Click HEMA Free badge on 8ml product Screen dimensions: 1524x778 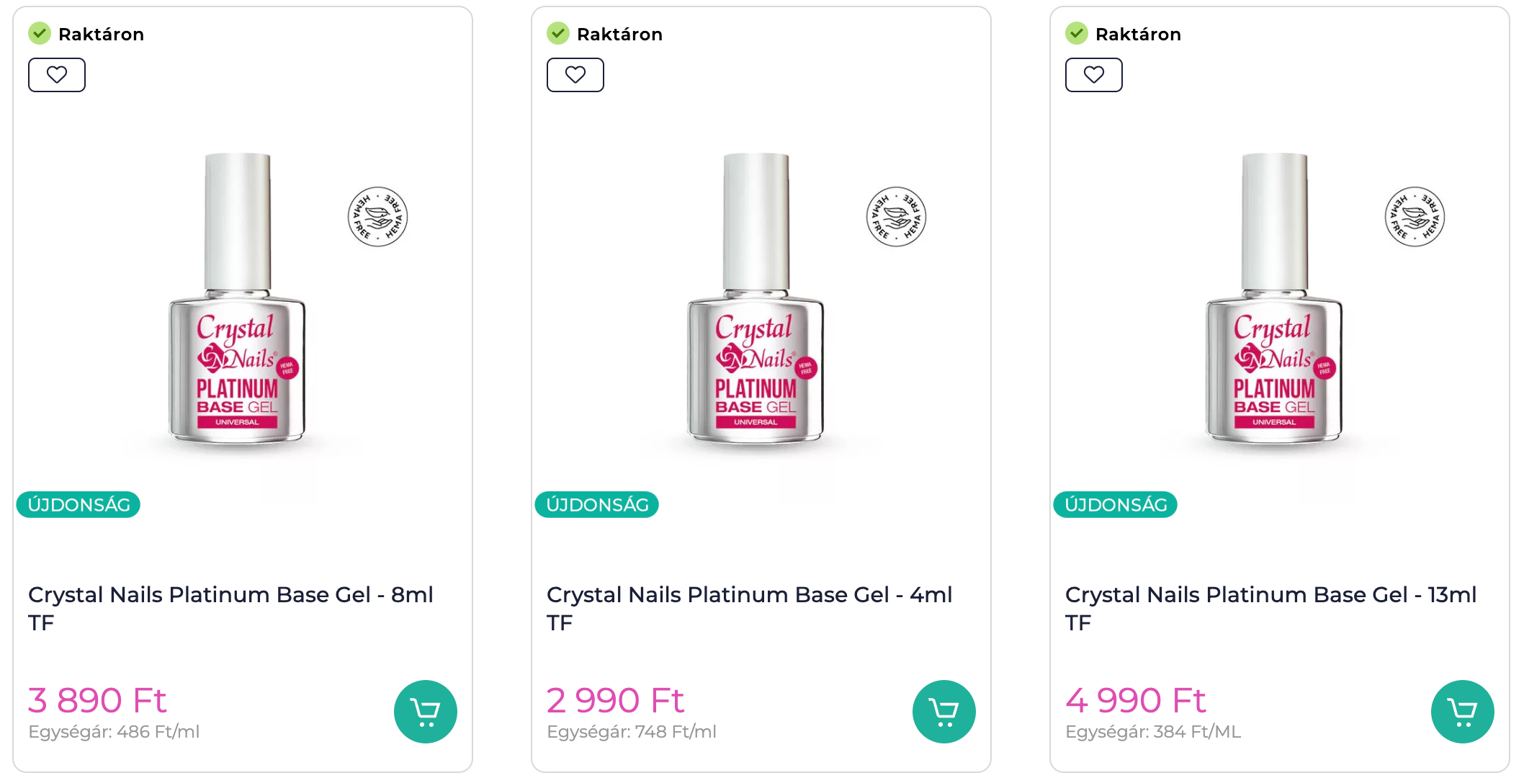(377, 217)
